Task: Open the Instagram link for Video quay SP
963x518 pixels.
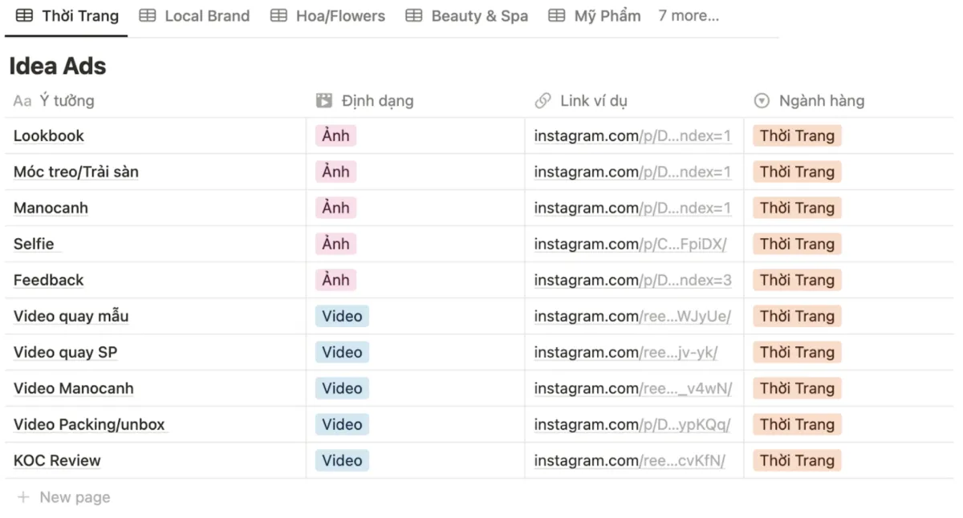Action: [x=626, y=352]
